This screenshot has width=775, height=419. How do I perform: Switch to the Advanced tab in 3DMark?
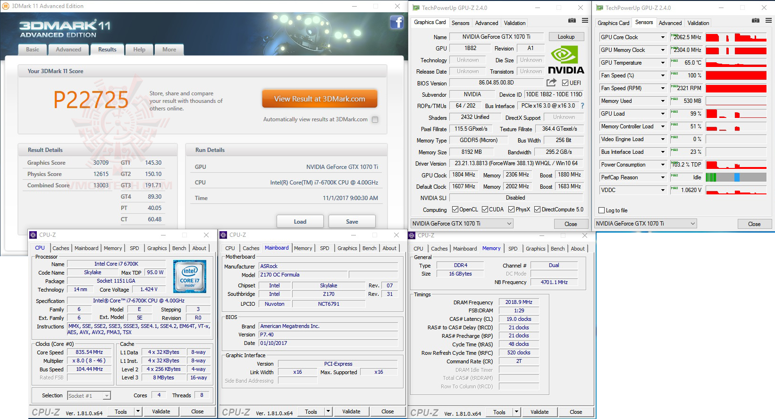[x=68, y=50]
